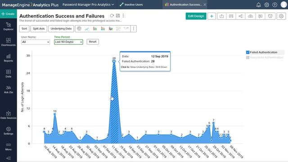
Task: Select the stacked bar chart icon
Action: tap(103, 29)
